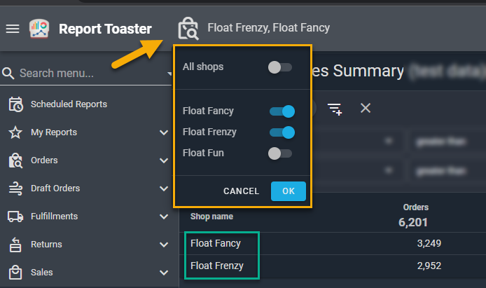Clear filters with the X icon
This screenshot has height=288, width=486.
(365, 108)
